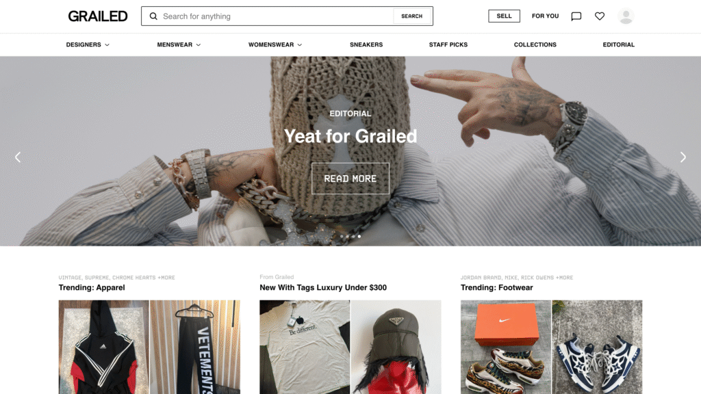701x394 pixels.
Task: Open the user profile avatar
Action: [626, 16]
